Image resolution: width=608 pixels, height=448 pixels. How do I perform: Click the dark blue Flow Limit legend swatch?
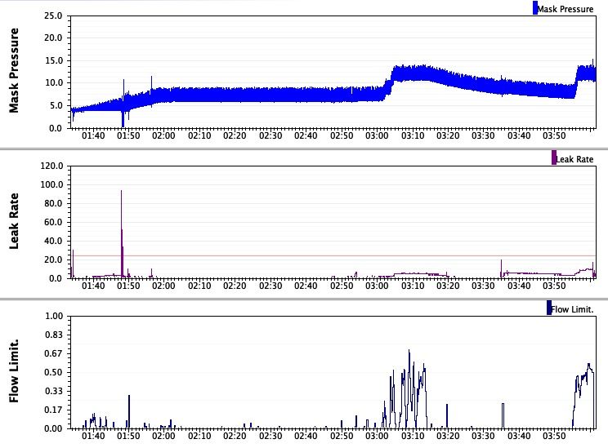[549, 308]
